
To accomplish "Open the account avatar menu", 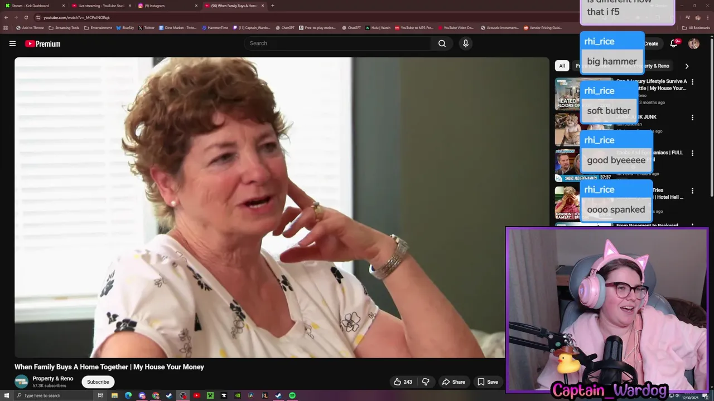I will (694, 43).
